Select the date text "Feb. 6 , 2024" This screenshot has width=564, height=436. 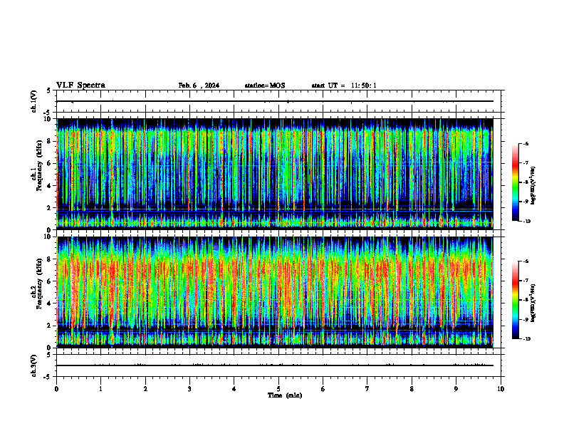point(199,85)
